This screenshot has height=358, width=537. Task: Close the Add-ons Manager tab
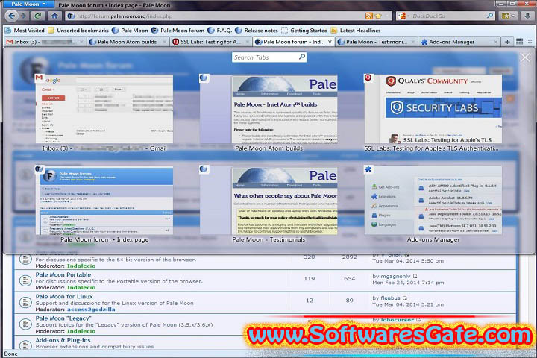pos(495,42)
